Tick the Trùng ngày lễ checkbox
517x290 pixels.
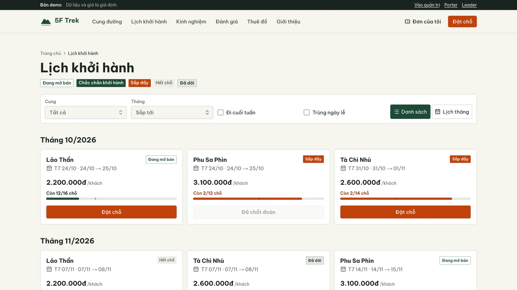tap(307, 112)
